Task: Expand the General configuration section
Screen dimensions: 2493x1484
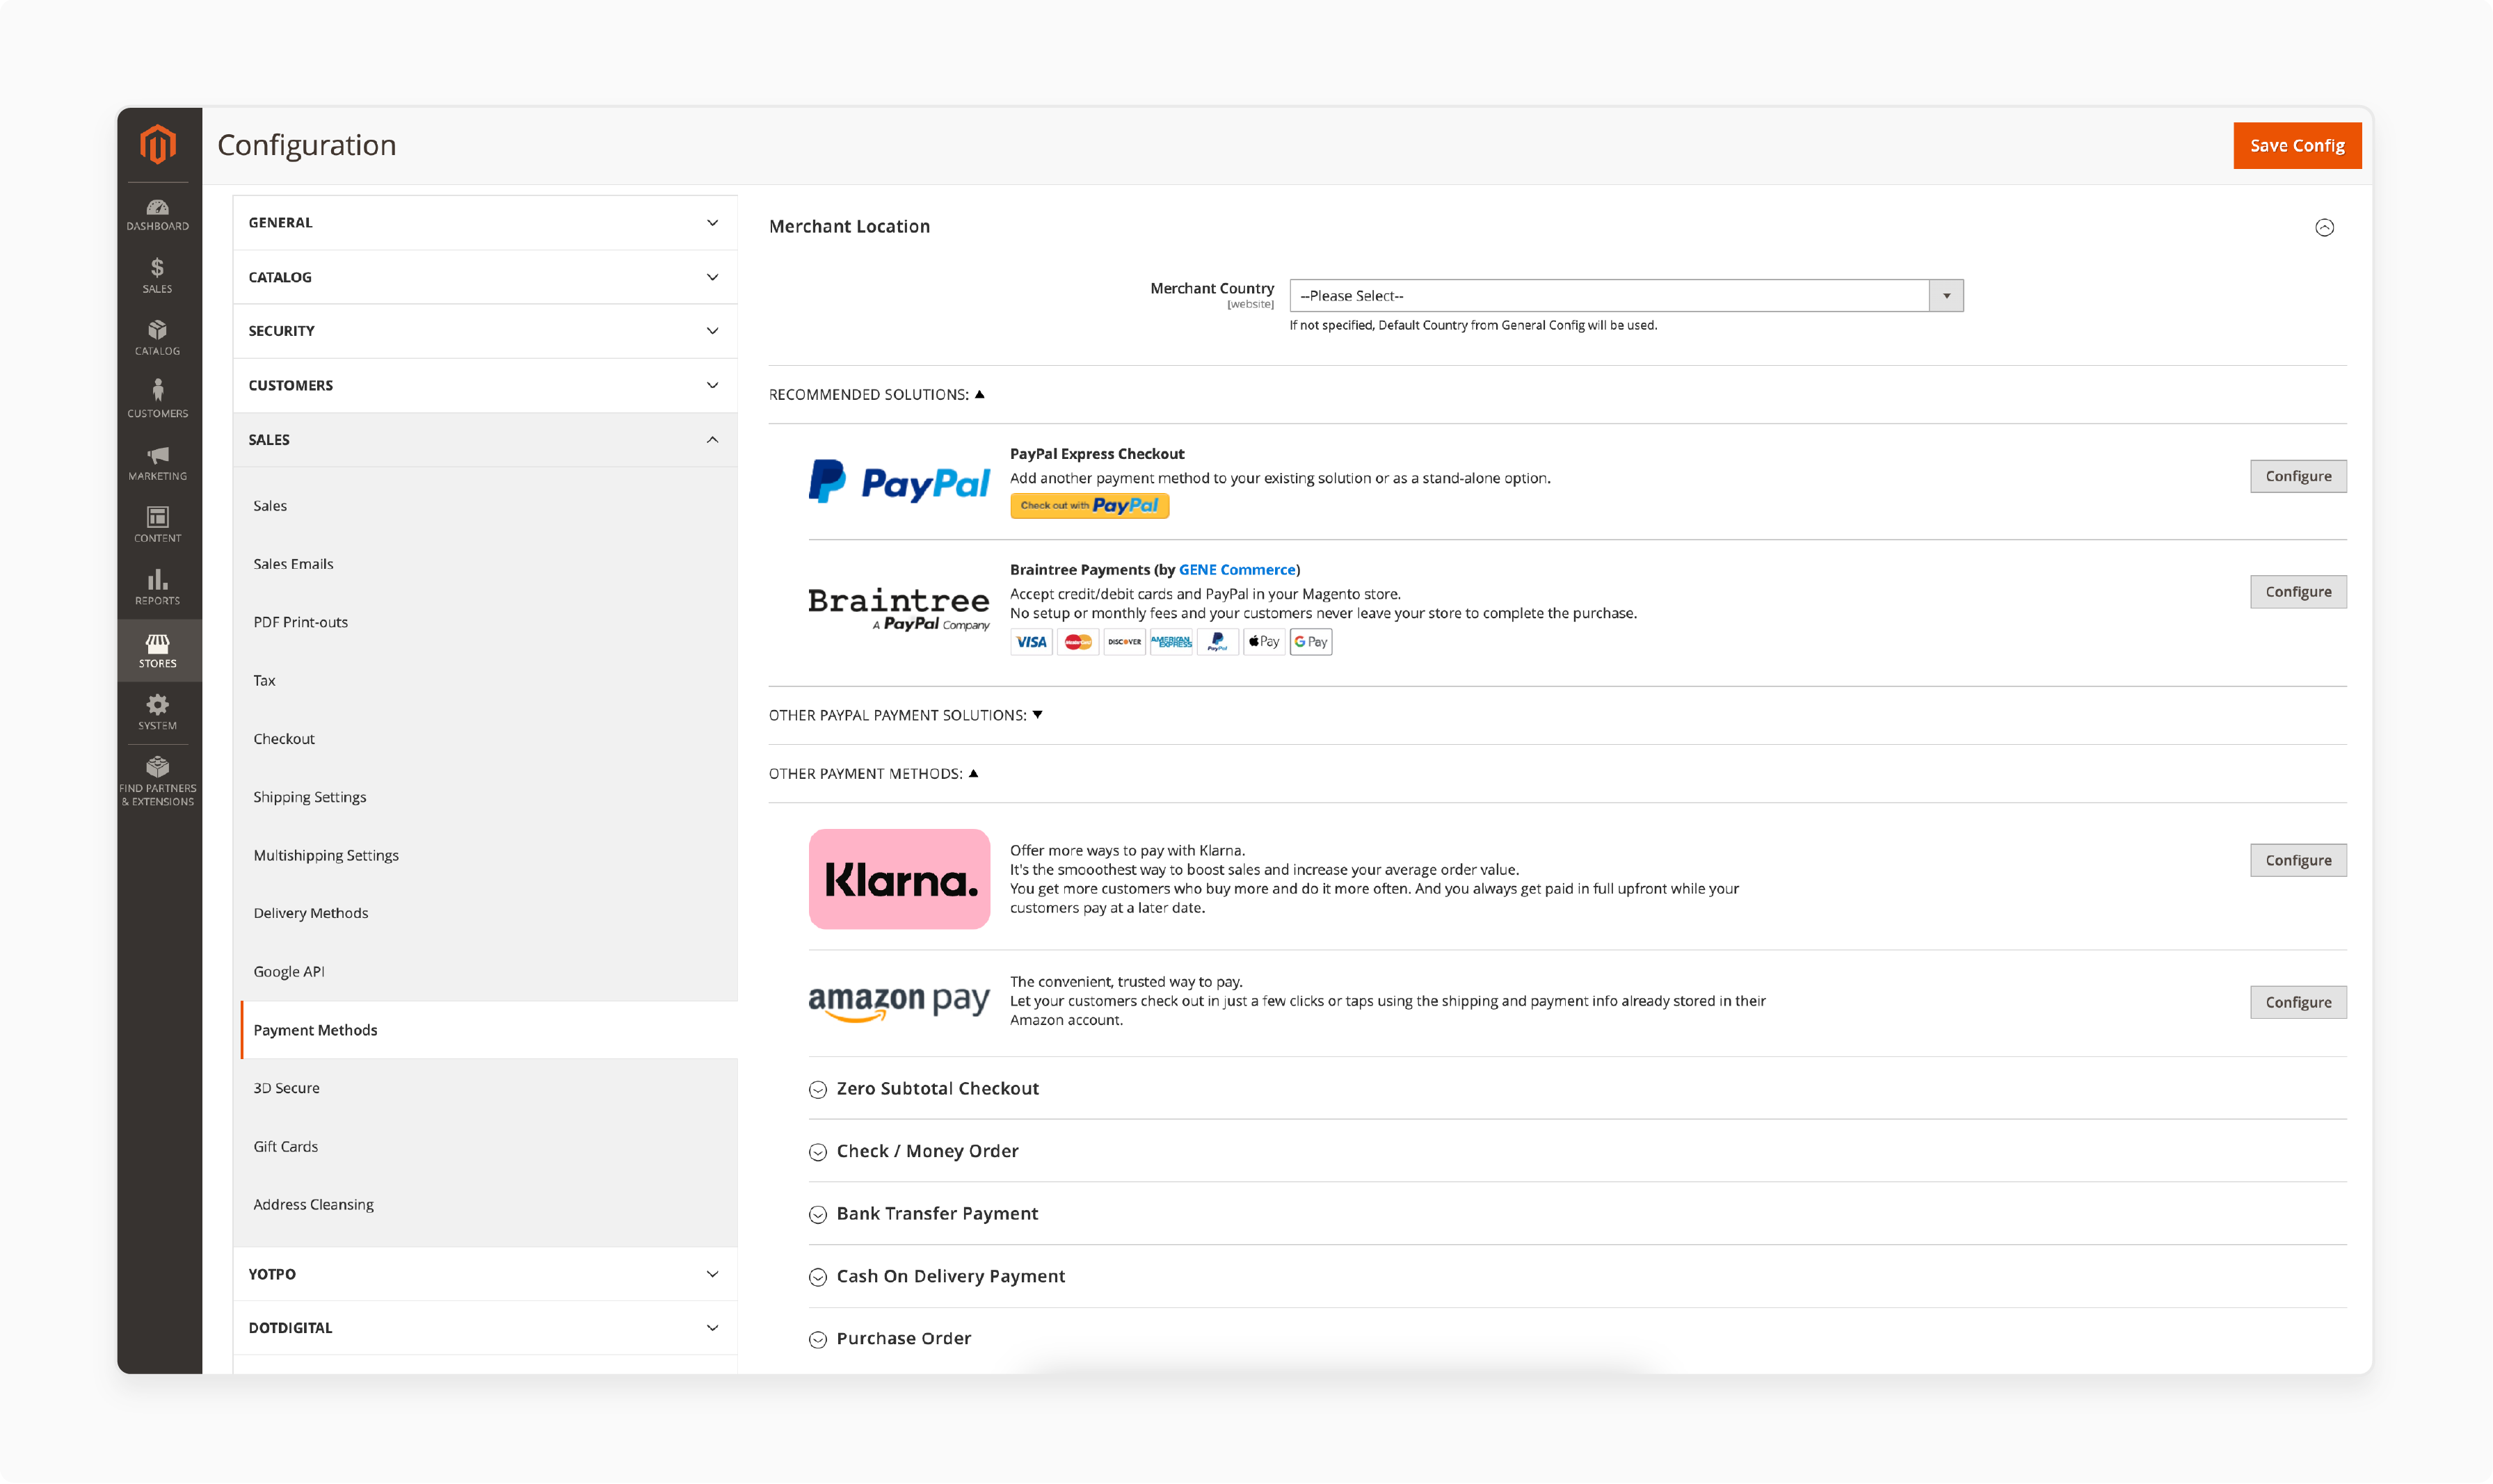Action: point(485,222)
